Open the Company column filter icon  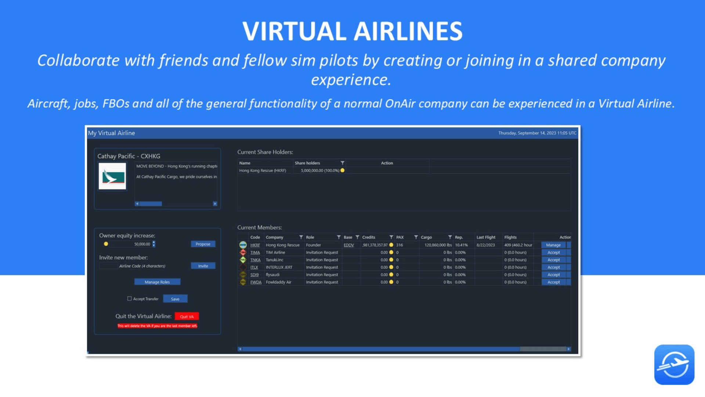click(301, 237)
